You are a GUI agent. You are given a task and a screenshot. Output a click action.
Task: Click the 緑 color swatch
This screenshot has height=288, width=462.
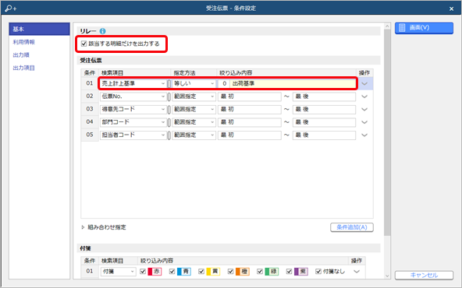click(272, 271)
